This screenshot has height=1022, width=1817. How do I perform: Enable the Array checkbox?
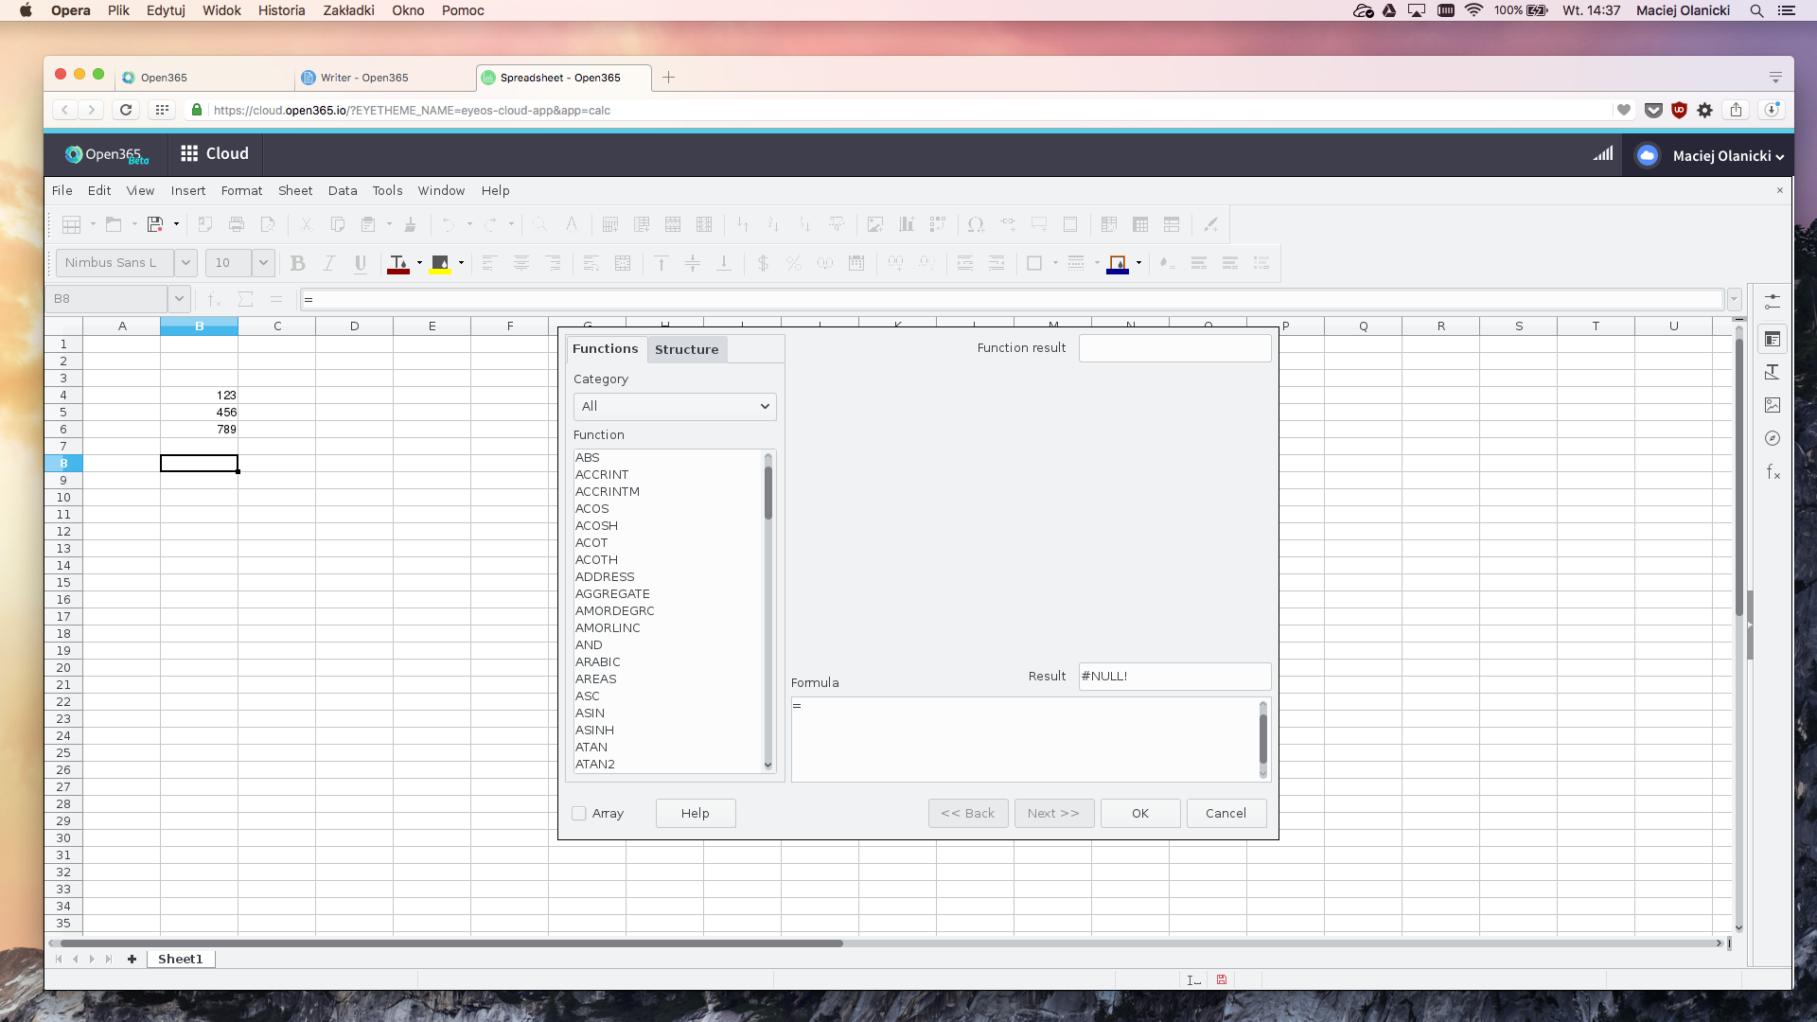point(579,814)
